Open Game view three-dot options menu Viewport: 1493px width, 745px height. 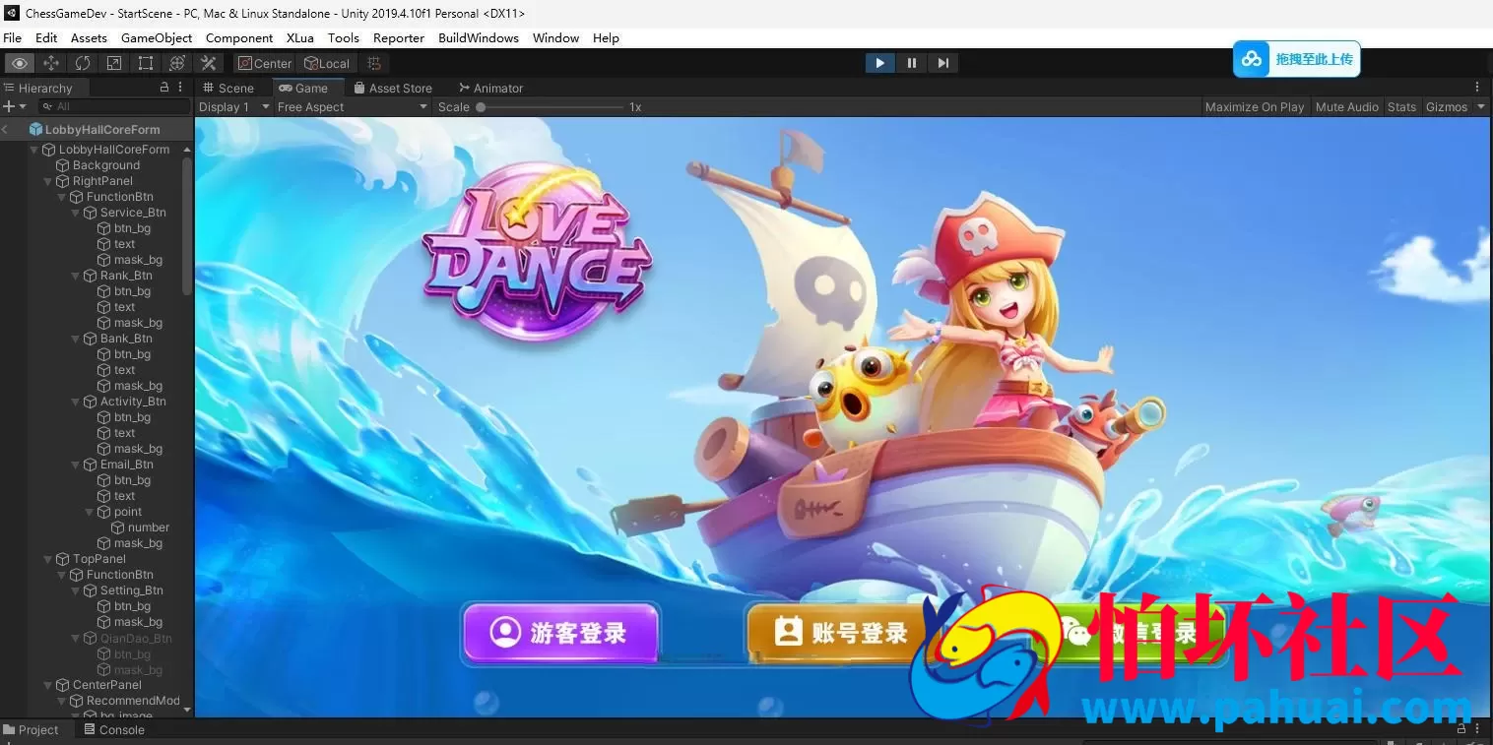click(1477, 88)
